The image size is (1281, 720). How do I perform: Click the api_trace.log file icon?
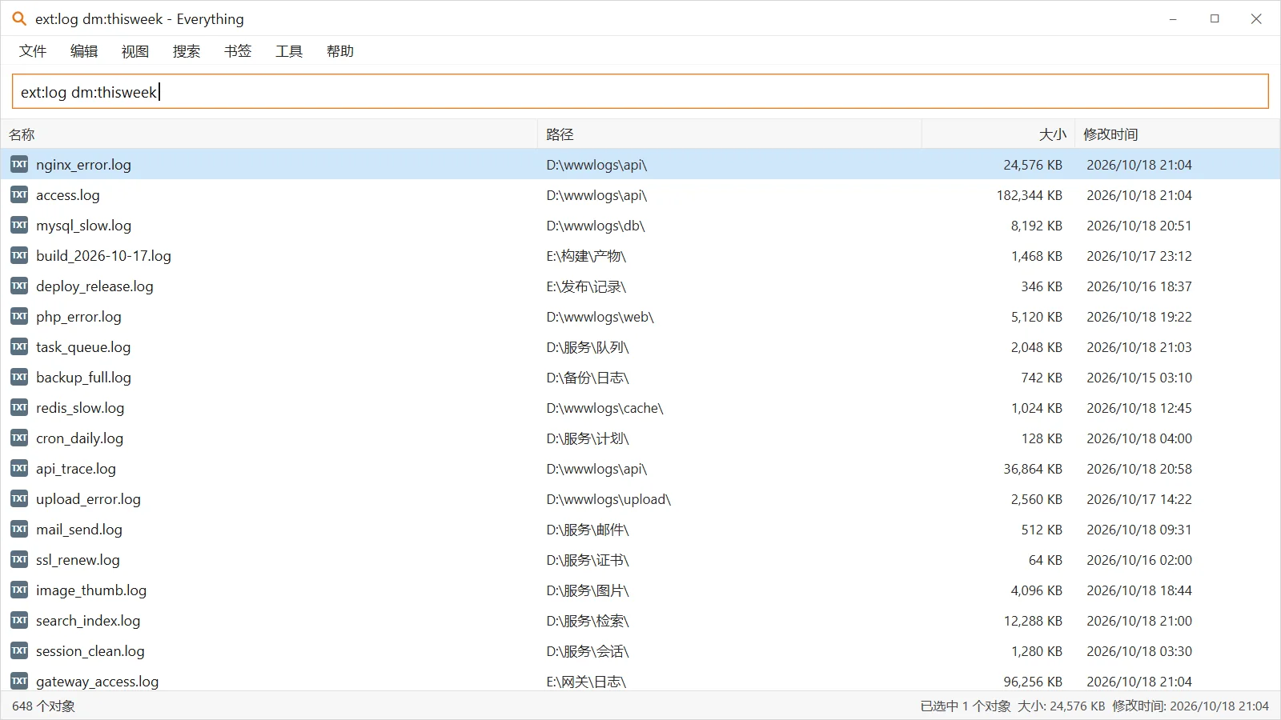[x=19, y=468]
